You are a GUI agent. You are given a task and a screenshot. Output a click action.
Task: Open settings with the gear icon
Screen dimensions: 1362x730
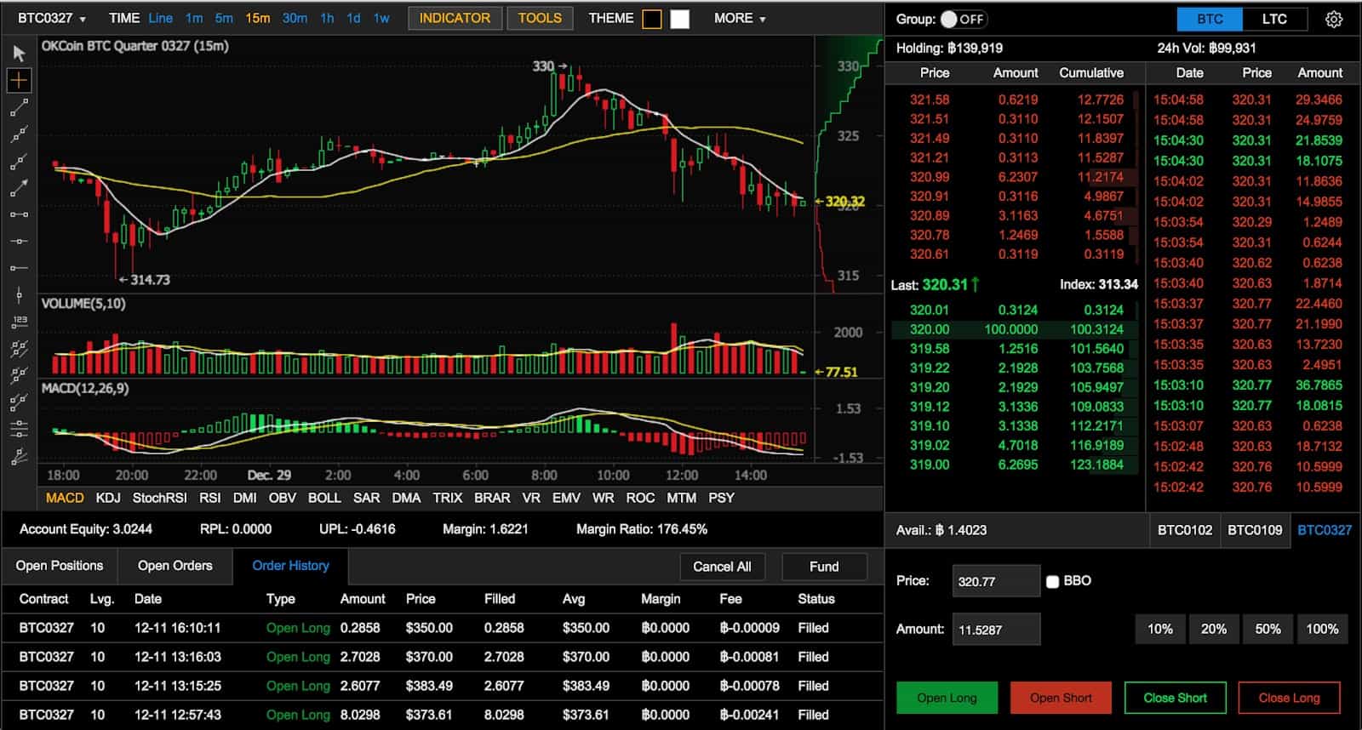click(x=1334, y=19)
